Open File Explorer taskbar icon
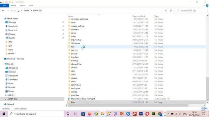Screen dimensions: 209x117 (102, 114)
